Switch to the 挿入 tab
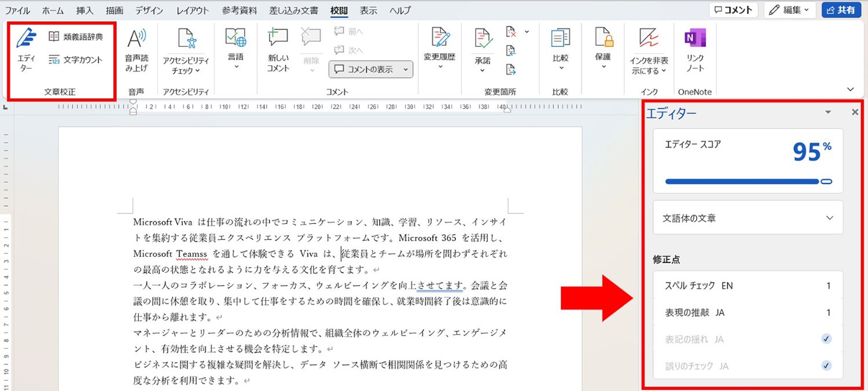868x391 pixels. 84,10
